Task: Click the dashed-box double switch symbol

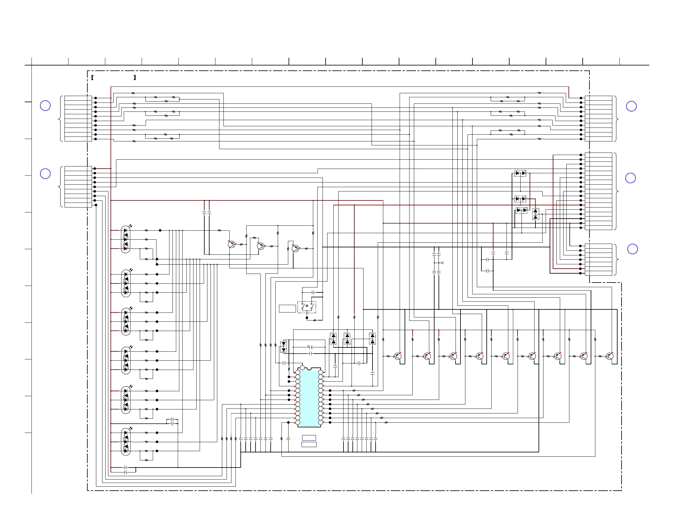Action: coord(307,307)
